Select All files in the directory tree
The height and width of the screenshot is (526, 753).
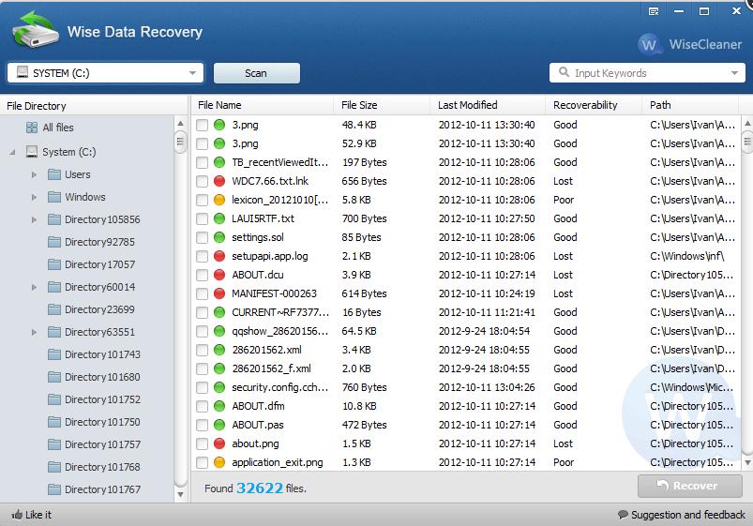point(57,128)
